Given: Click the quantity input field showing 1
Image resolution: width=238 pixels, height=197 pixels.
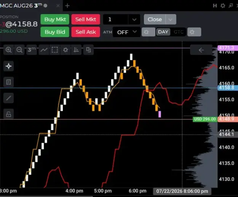Looking at the screenshot, I should 116,19.
